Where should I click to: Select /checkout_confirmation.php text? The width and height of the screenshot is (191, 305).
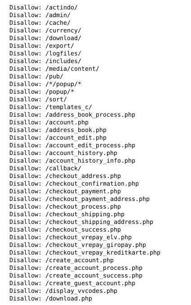pos(92,184)
